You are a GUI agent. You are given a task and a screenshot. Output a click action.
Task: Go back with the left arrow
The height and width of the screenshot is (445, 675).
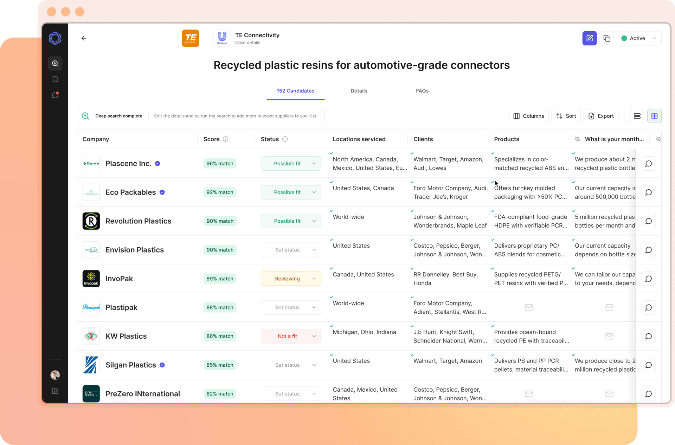click(84, 38)
